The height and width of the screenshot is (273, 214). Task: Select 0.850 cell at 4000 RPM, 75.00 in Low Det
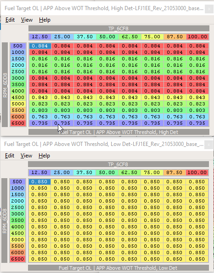tap(152, 227)
